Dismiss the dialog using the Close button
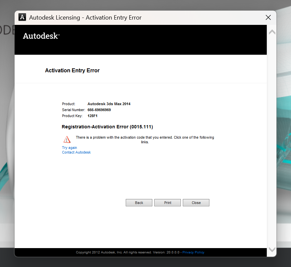 point(196,203)
